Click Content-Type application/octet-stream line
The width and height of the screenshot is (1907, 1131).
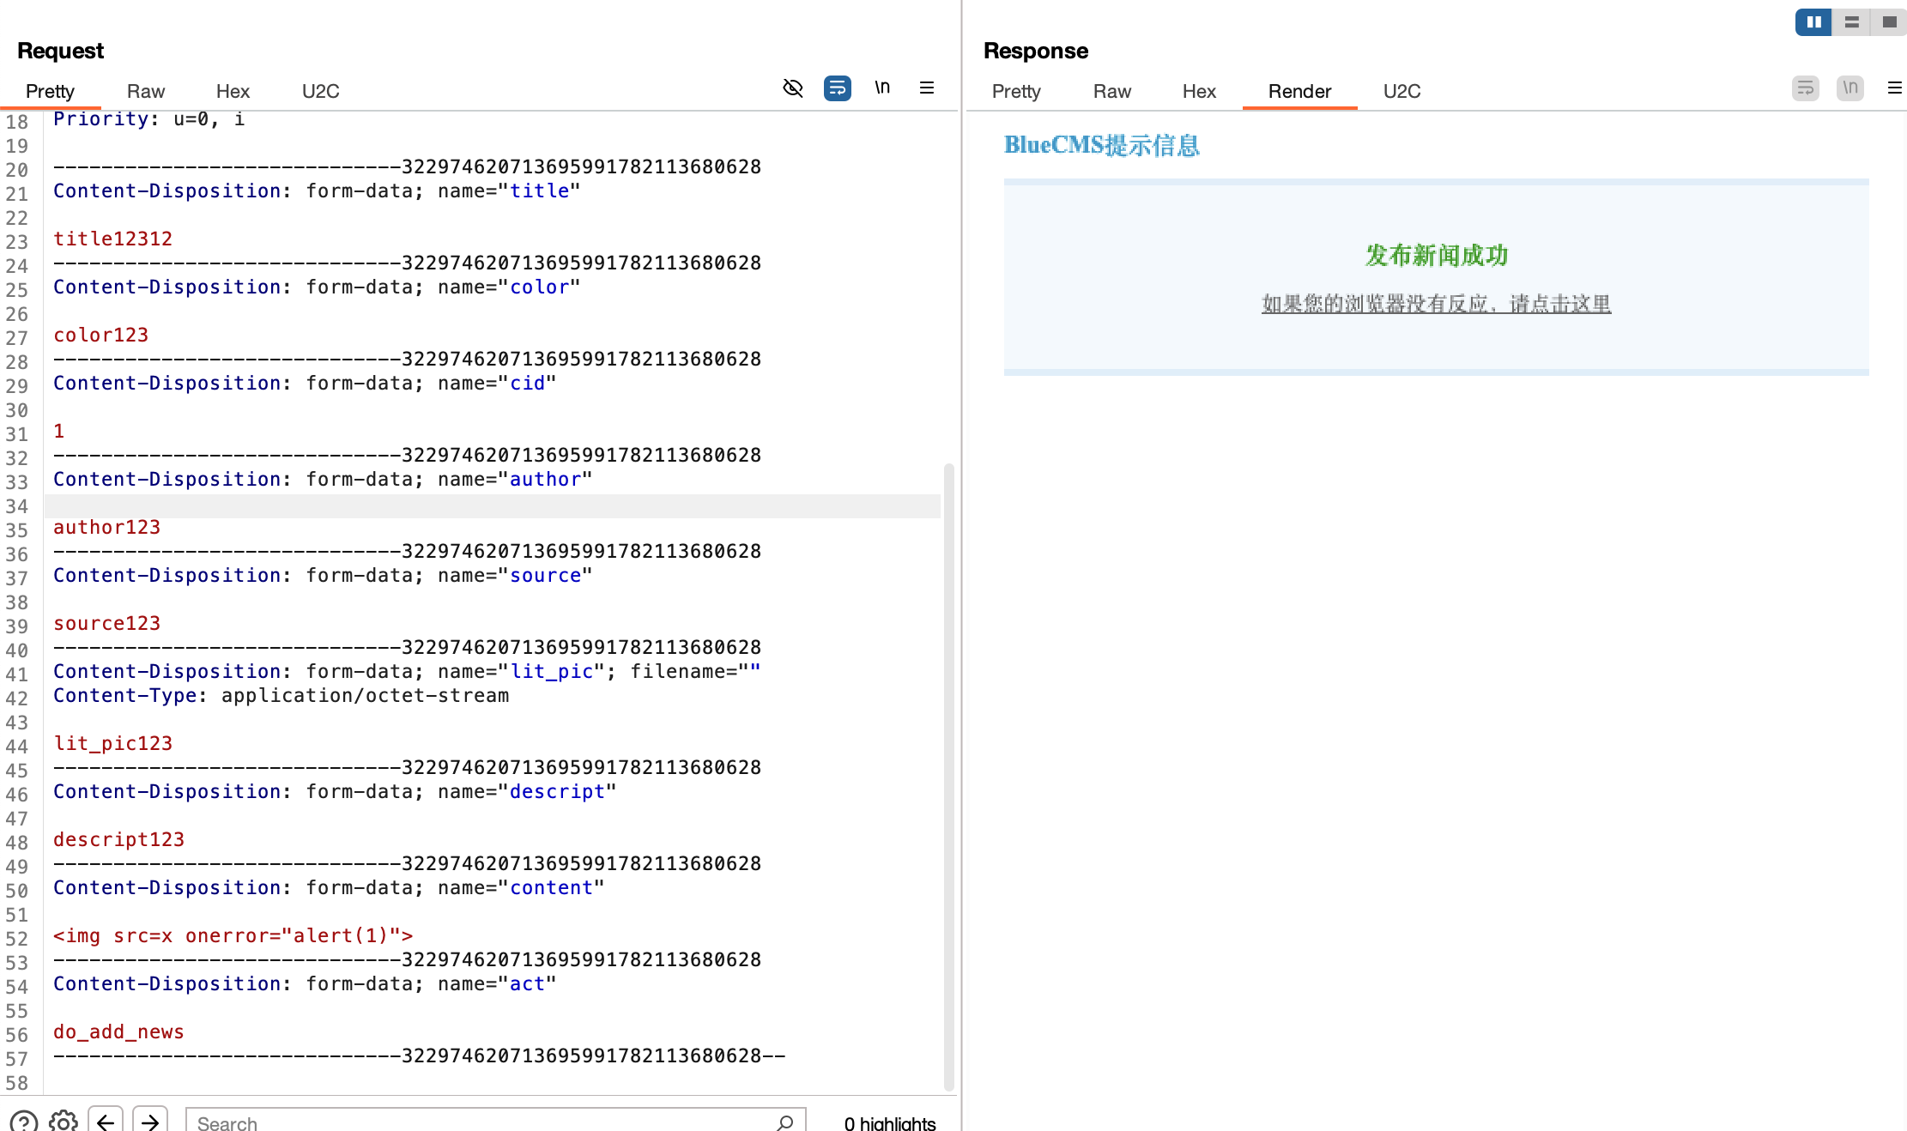[x=282, y=695]
